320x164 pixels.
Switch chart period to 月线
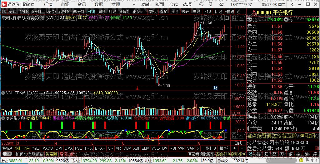point(112,12)
